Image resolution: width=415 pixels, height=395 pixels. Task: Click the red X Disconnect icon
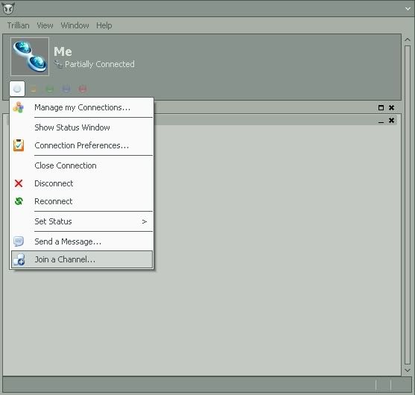tap(19, 183)
